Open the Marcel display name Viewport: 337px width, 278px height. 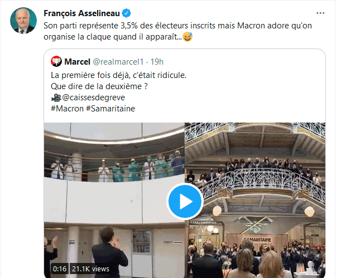(77, 62)
